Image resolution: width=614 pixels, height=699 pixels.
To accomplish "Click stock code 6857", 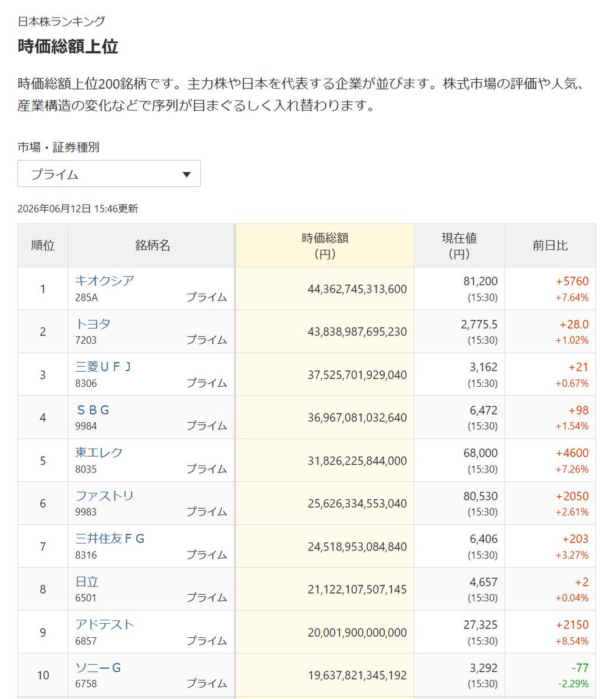I will (86, 641).
